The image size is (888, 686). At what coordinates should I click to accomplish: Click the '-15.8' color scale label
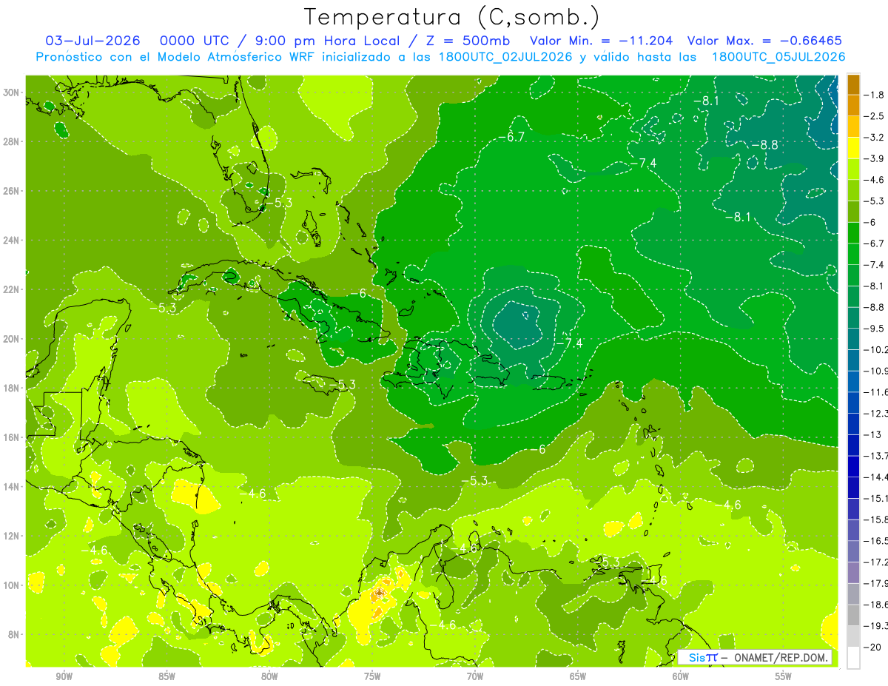click(876, 519)
